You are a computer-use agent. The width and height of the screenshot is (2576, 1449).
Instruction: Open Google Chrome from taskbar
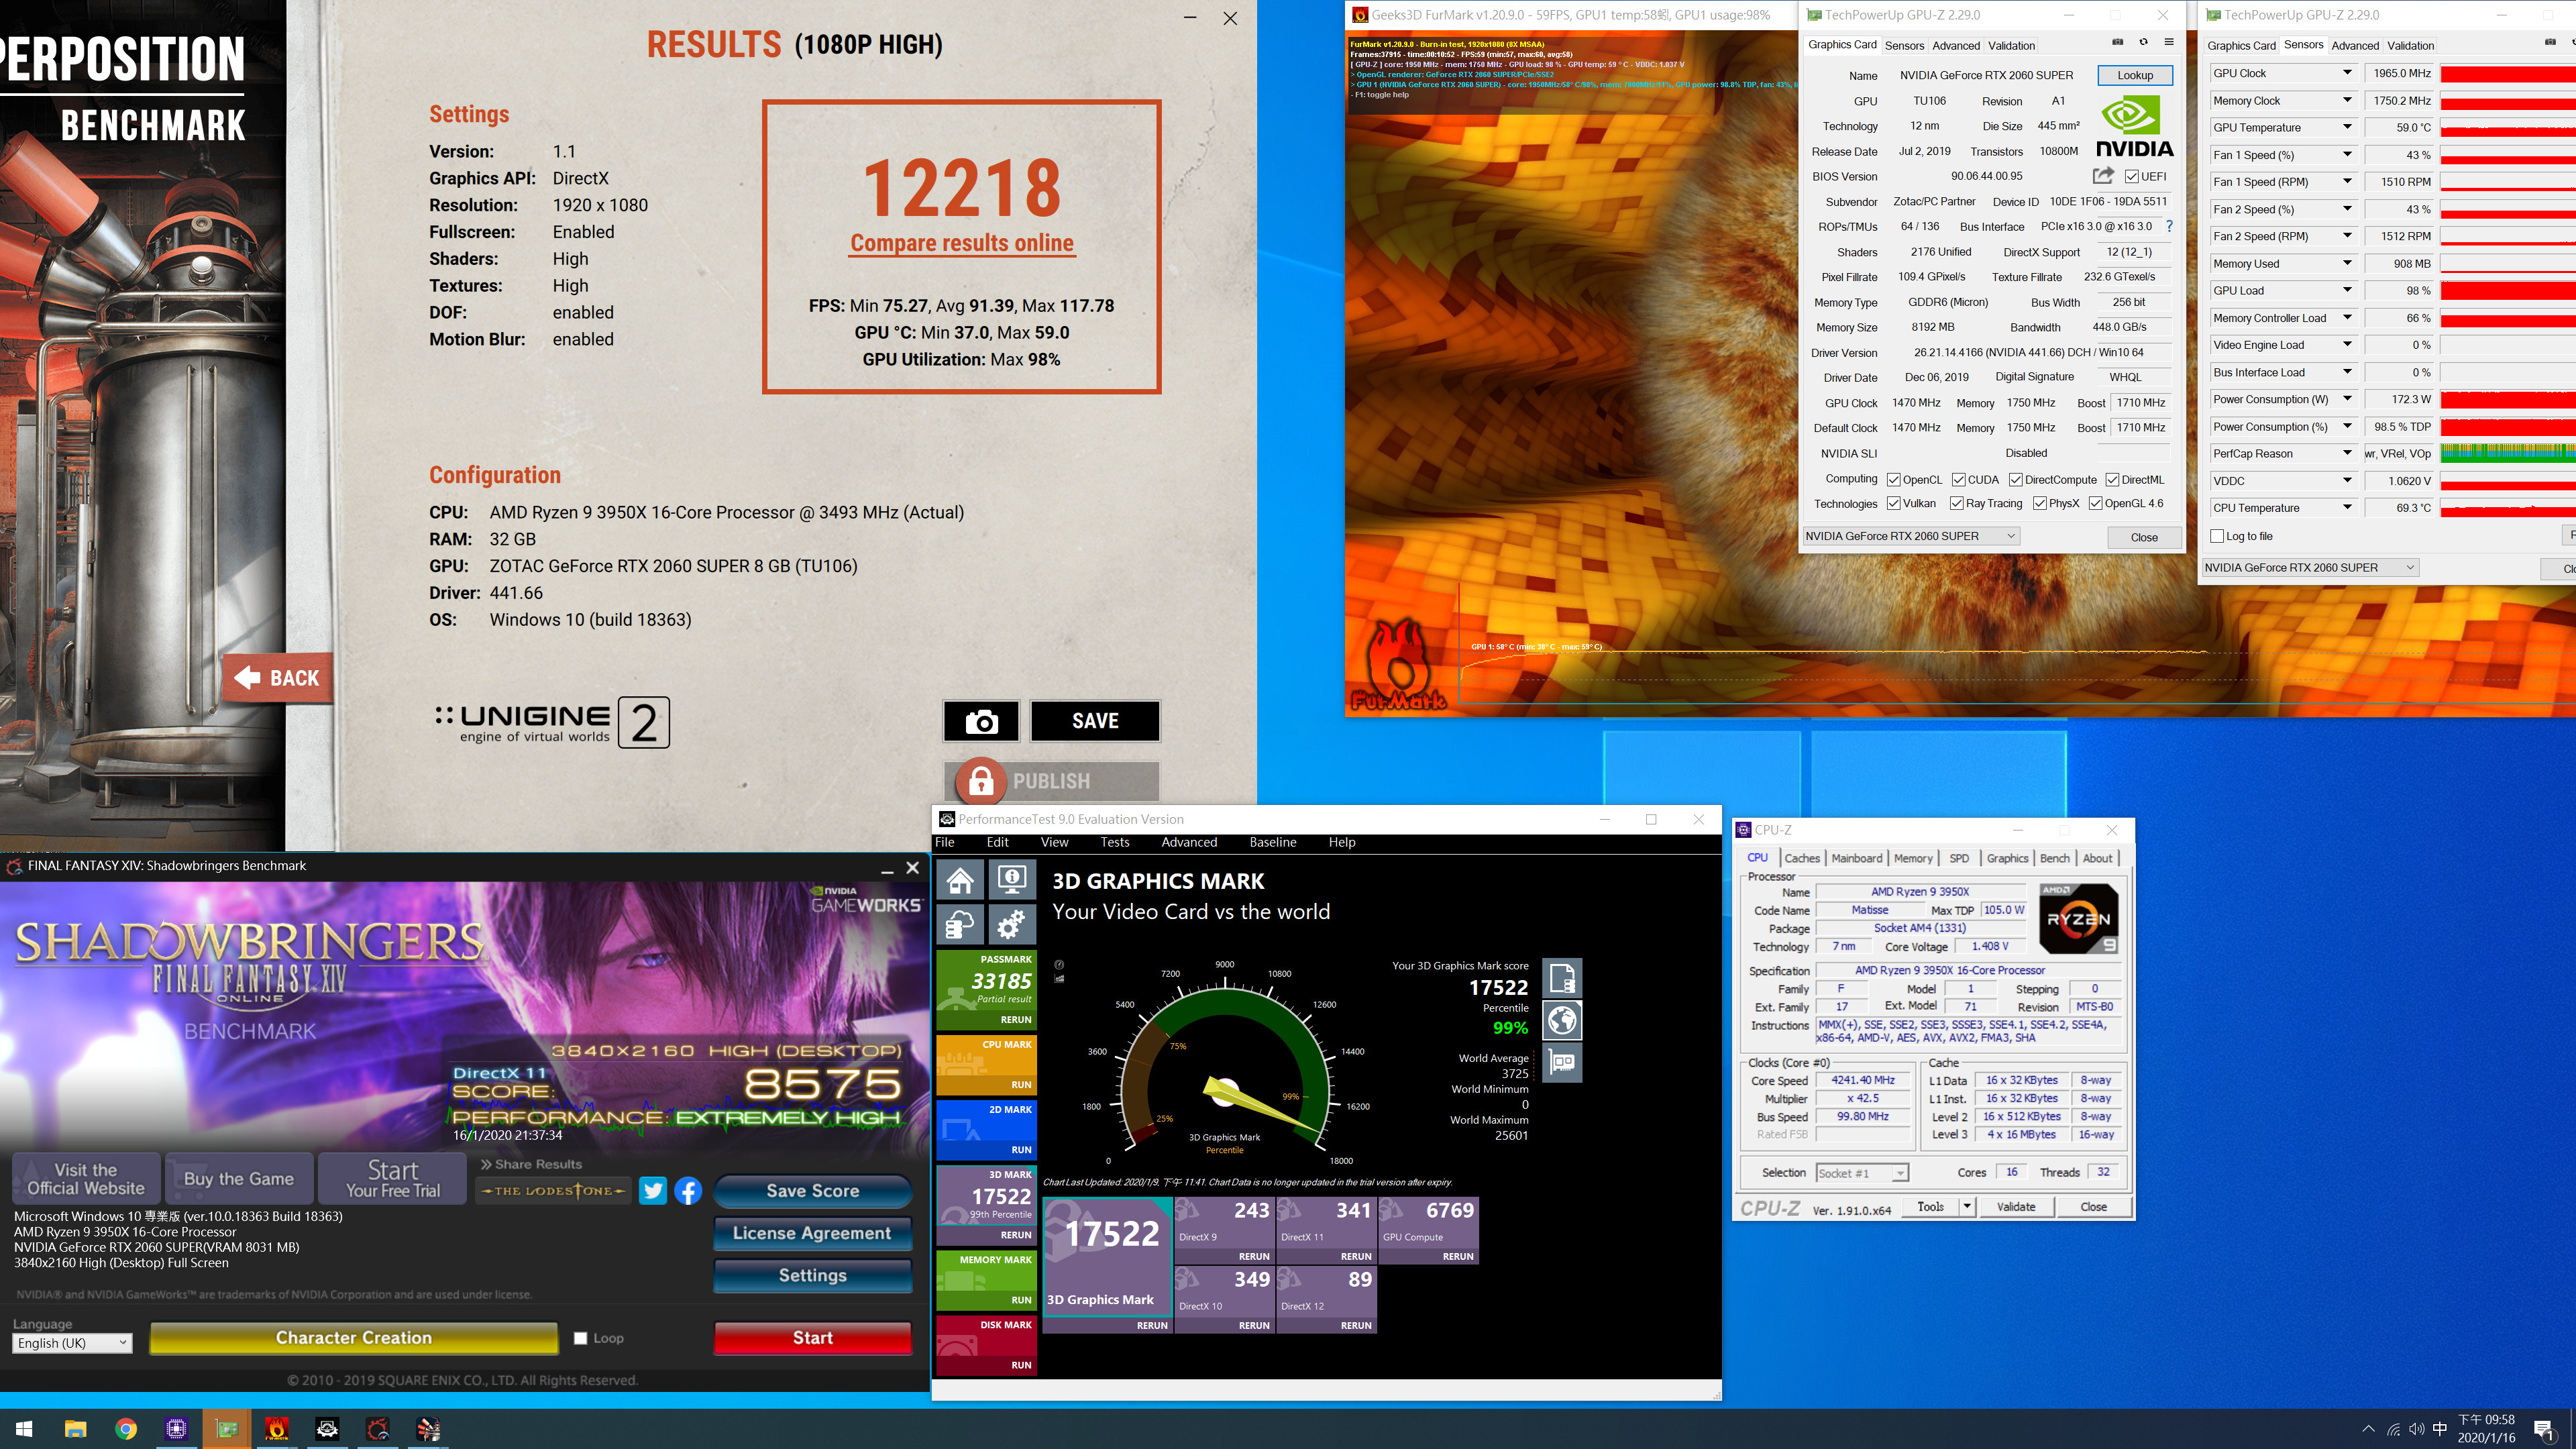point(125,1429)
